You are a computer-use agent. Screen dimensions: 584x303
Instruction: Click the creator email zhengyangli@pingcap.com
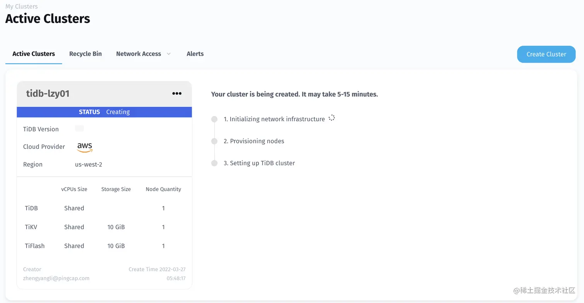pos(56,278)
